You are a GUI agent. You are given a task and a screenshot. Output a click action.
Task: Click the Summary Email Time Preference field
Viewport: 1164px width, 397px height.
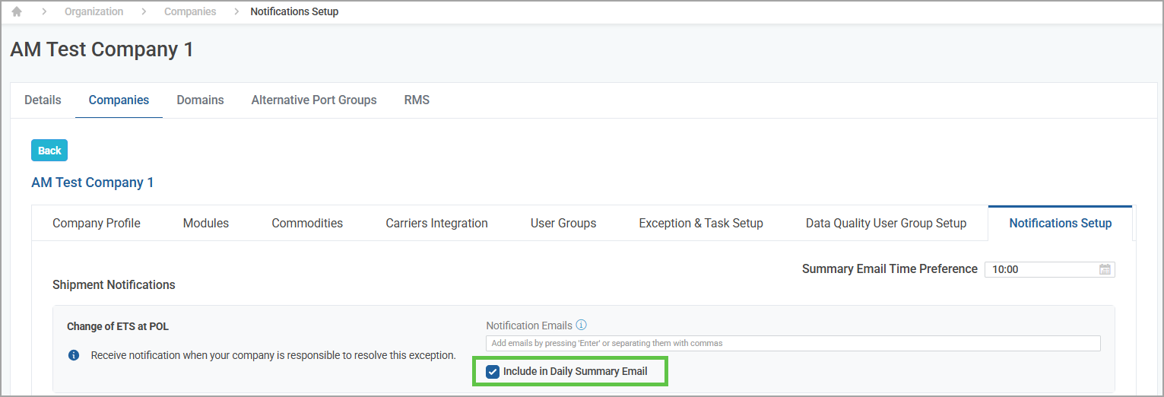[1049, 269]
